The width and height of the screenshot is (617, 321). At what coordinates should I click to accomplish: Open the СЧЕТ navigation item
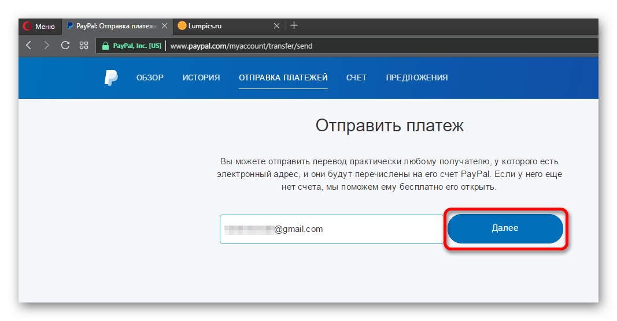tap(357, 78)
